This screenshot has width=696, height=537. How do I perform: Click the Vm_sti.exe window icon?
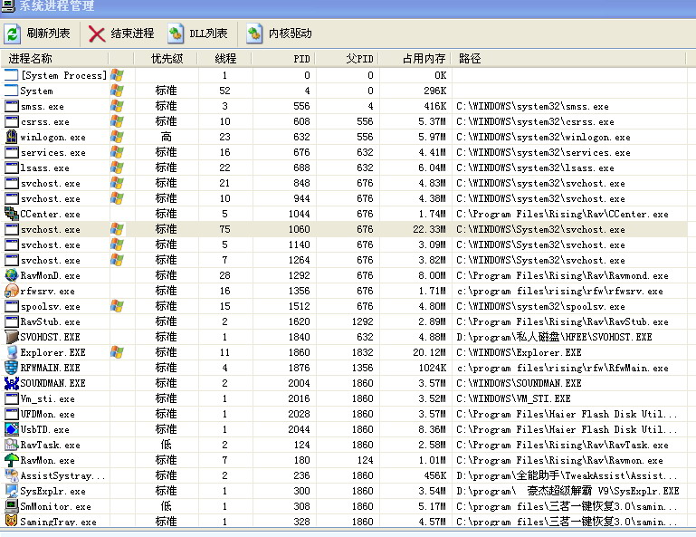[11, 398]
